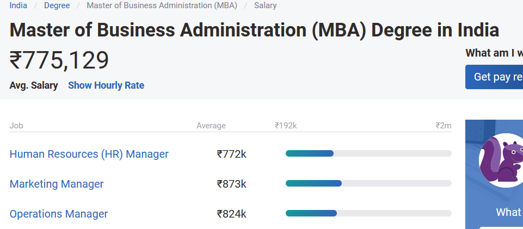
Task: Open the Degree breadcrumb link
Action: pos(57,5)
